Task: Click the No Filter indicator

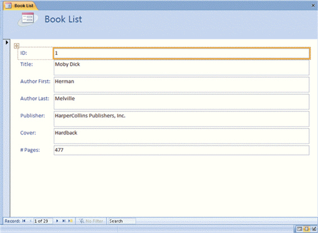Action: (x=91, y=221)
